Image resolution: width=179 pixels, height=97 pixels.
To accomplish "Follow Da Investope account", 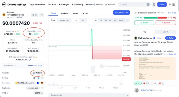I will 171,38.
